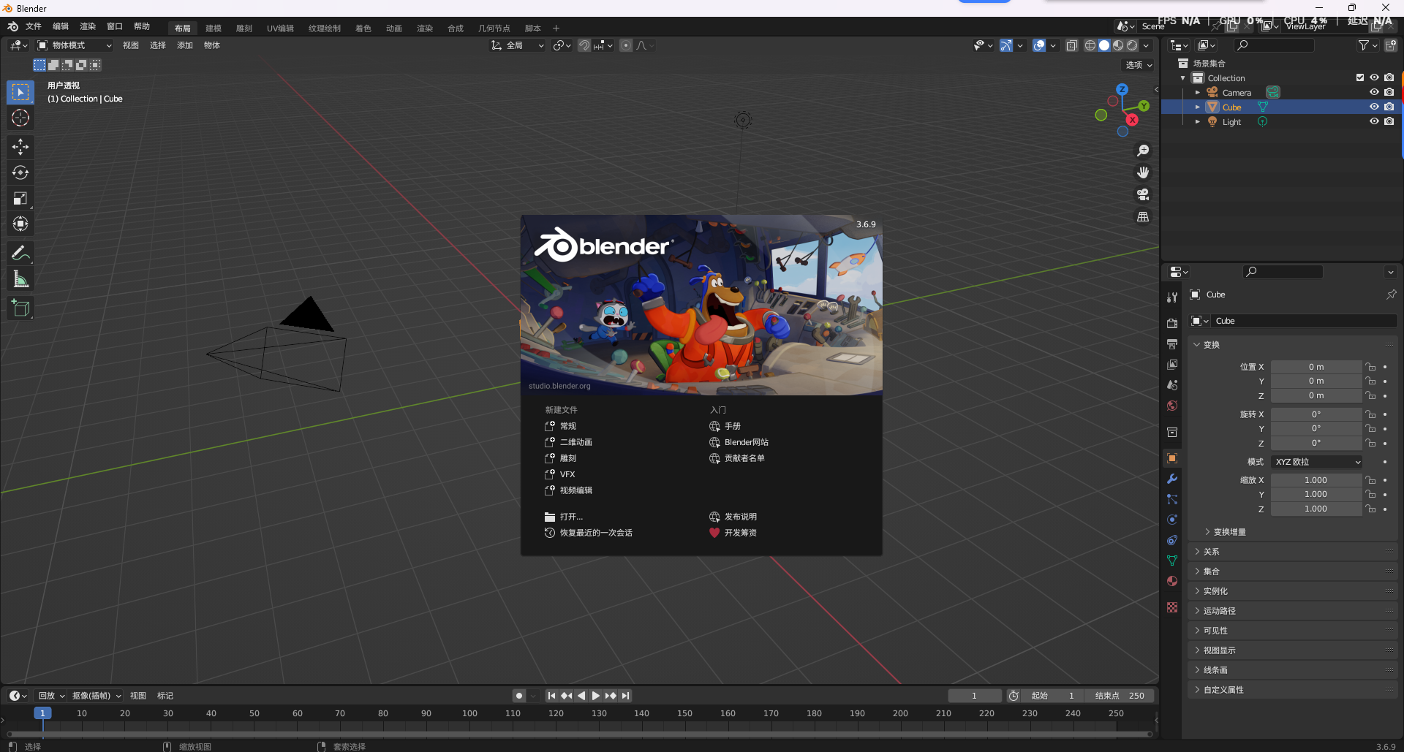Activate the Rotate tool
This screenshot has width=1404, height=752.
point(20,172)
